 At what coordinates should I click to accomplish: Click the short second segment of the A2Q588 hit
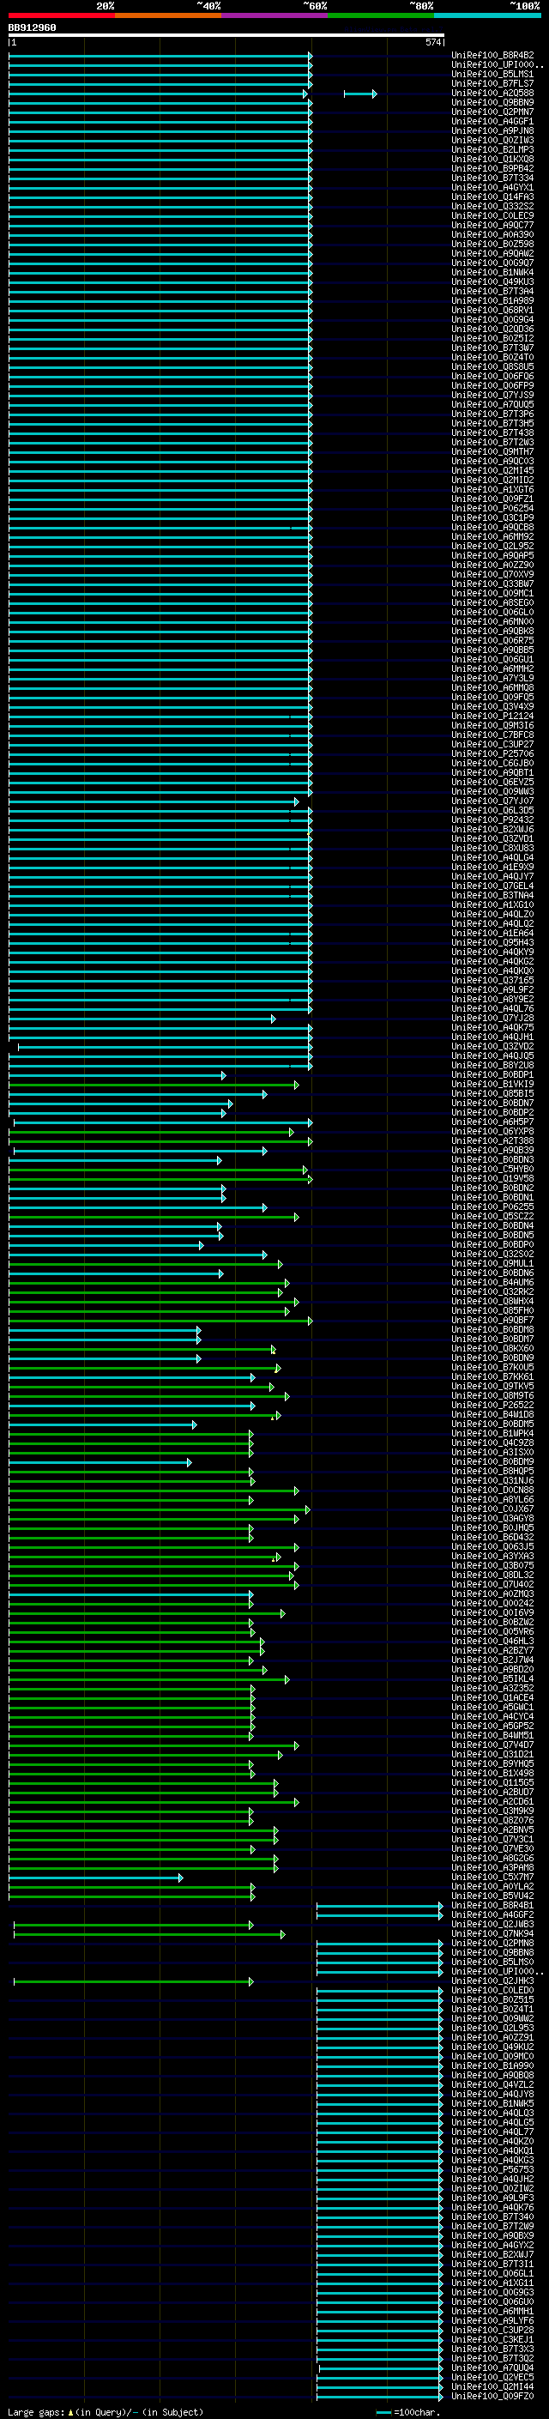pos(360,94)
